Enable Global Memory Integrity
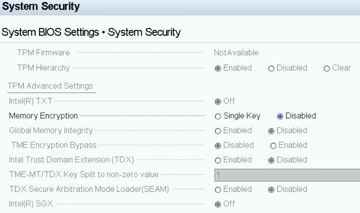This screenshot has width=360, height=213. click(218, 131)
